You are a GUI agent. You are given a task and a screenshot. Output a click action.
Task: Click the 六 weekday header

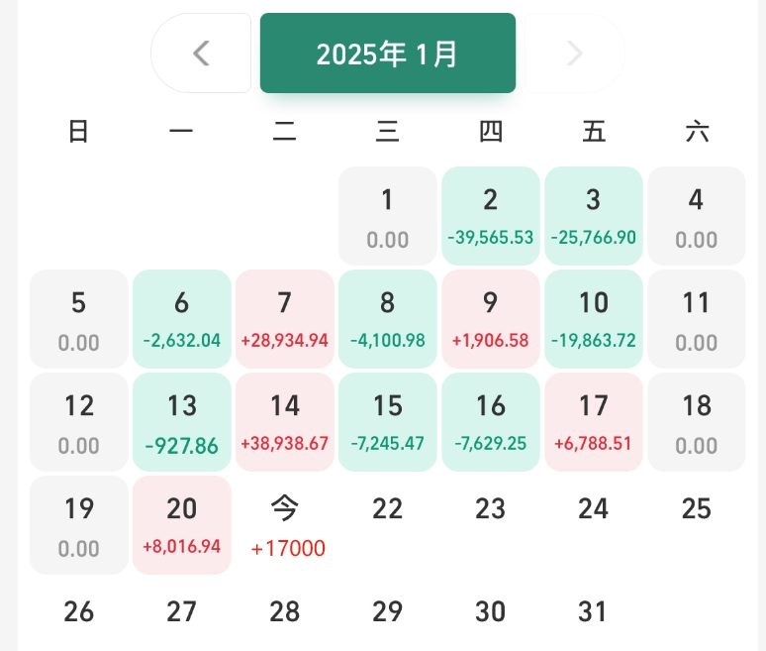tap(697, 132)
